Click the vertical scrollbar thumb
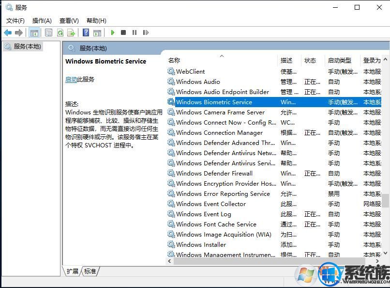The width and height of the screenshot is (390, 288). [x=385, y=201]
